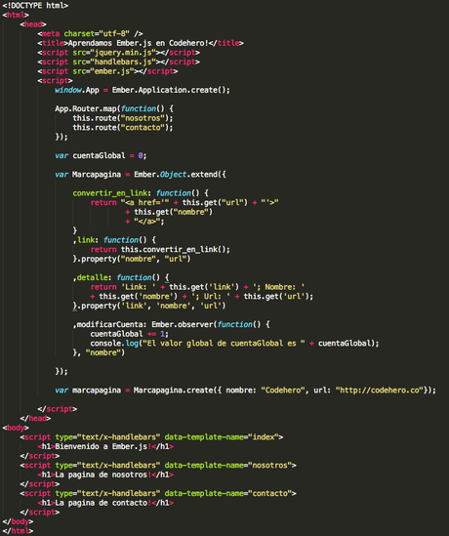Click the data-template-name="index" attribute
This screenshot has height=536, width=449.
[x=222, y=437]
